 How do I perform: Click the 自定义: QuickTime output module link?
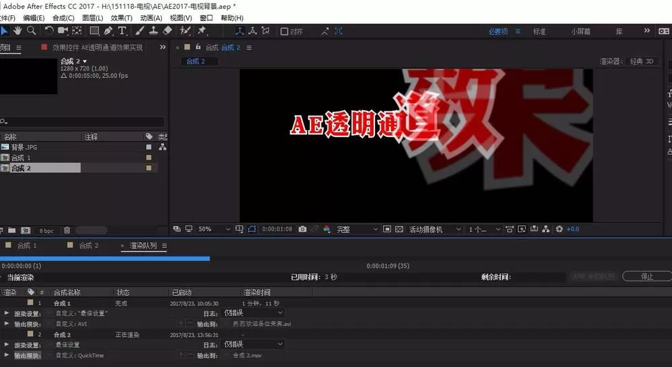point(80,355)
